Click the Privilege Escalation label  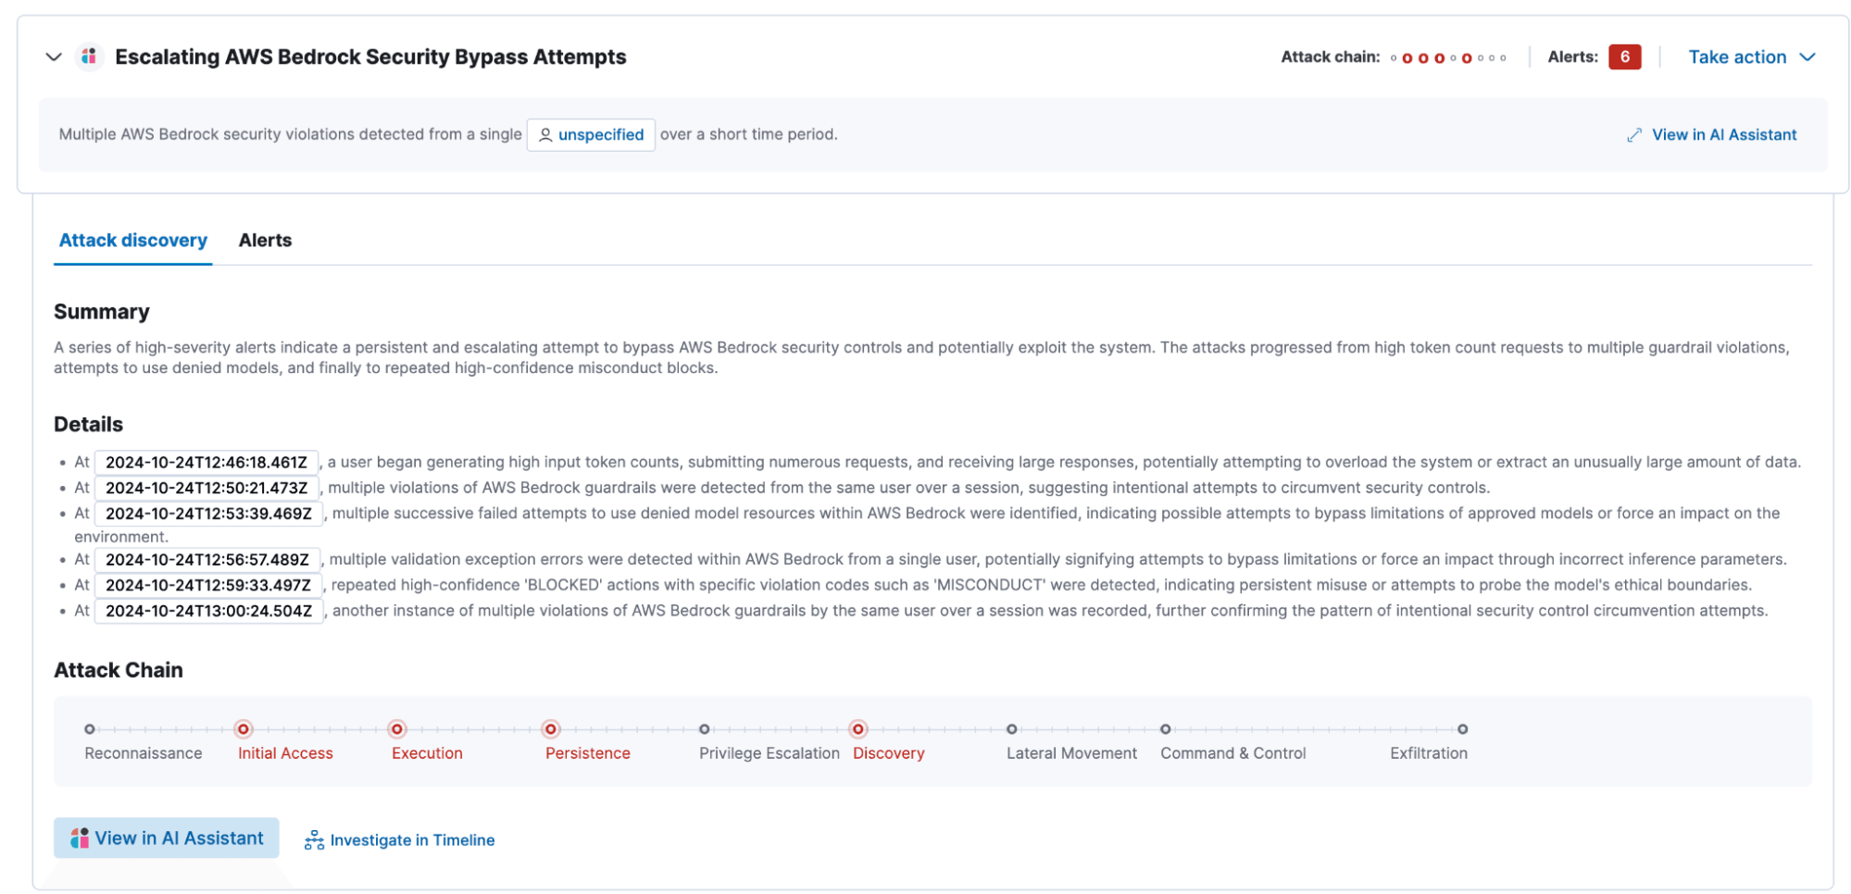769,753
